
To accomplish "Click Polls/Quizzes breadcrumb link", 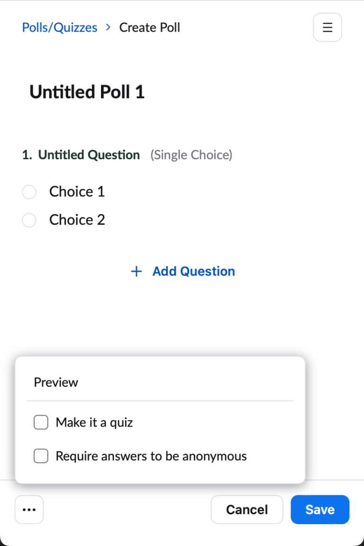I will point(59,27).
